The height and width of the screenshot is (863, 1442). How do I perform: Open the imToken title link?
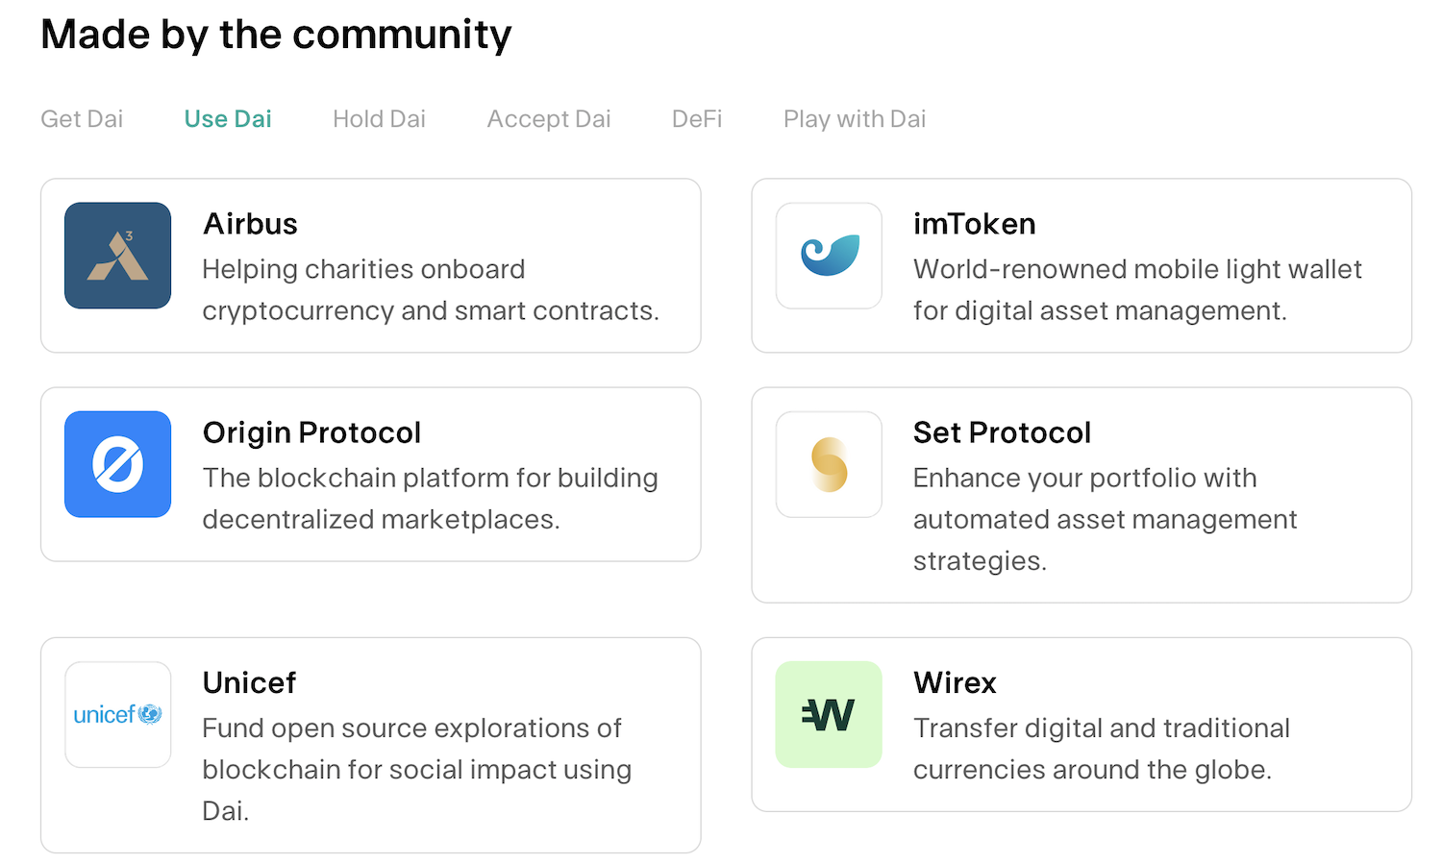pos(975,224)
